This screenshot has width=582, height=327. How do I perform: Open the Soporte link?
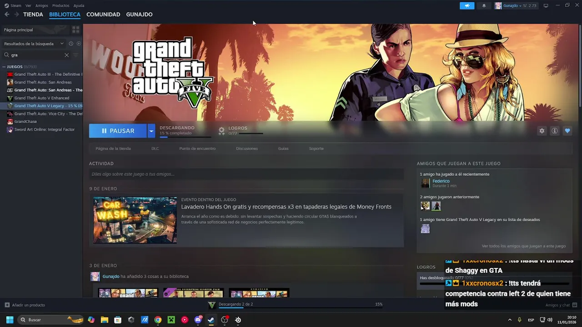[316, 149]
